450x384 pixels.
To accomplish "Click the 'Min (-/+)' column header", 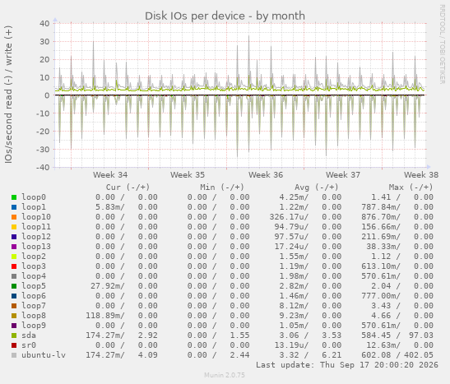I will click(x=222, y=187).
